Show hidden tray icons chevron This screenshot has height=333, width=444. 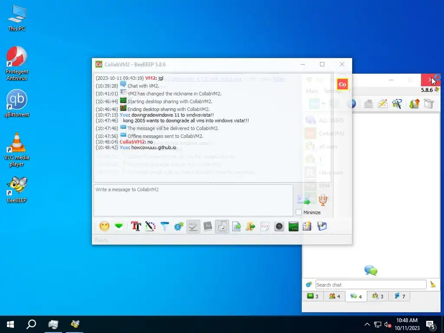tap(367, 324)
